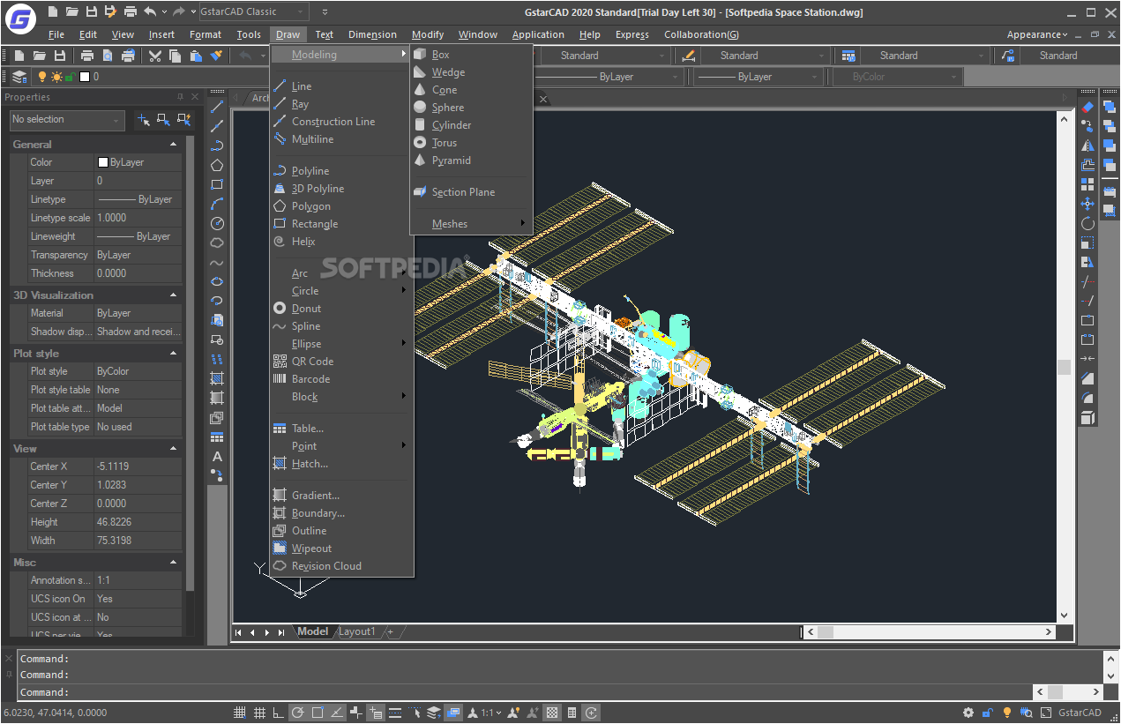
Task: Open the GstarCAD Classic workspace dropdown
Action: click(x=253, y=11)
